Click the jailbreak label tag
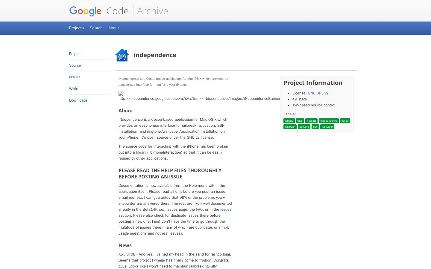 click(290, 127)
